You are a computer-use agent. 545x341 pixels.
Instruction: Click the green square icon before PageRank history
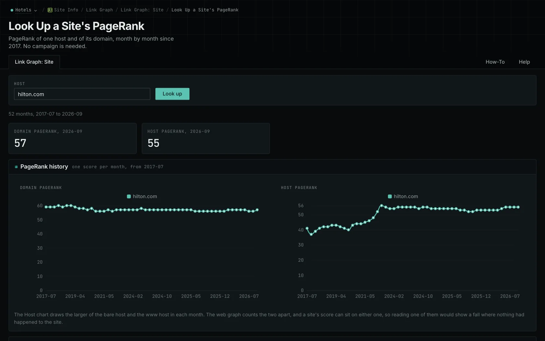coord(16,167)
